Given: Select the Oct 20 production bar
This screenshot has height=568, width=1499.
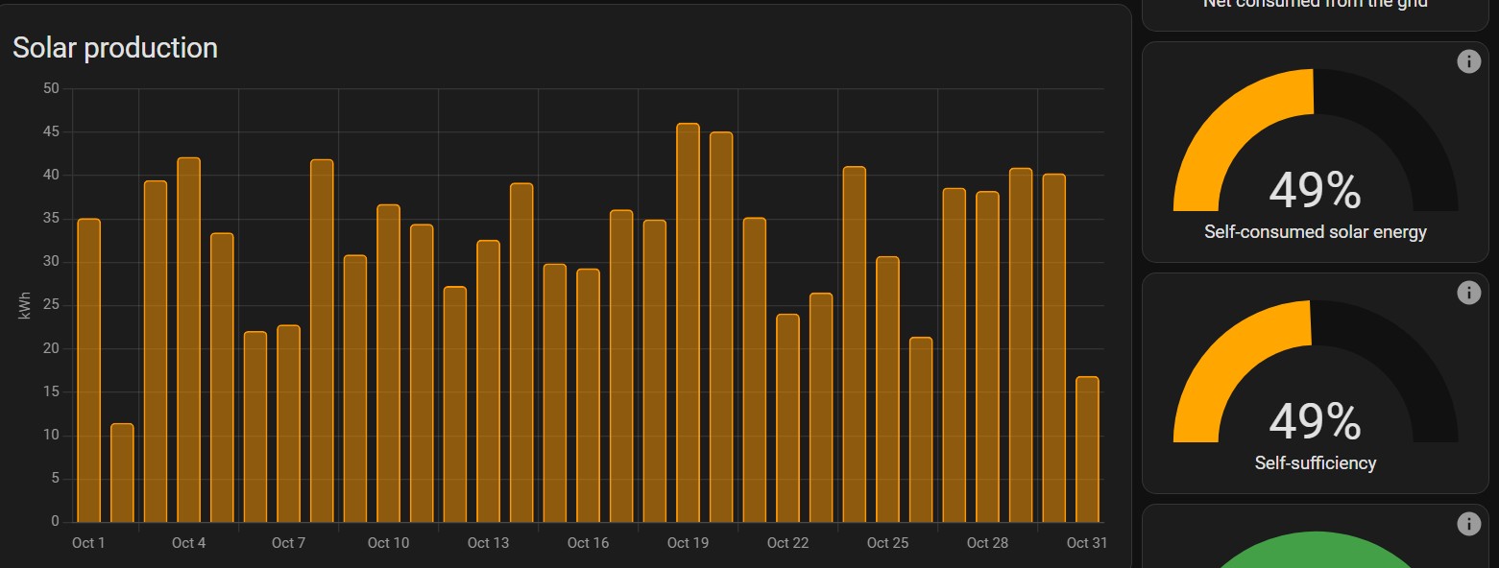Looking at the screenshot, I should point(721,327).
